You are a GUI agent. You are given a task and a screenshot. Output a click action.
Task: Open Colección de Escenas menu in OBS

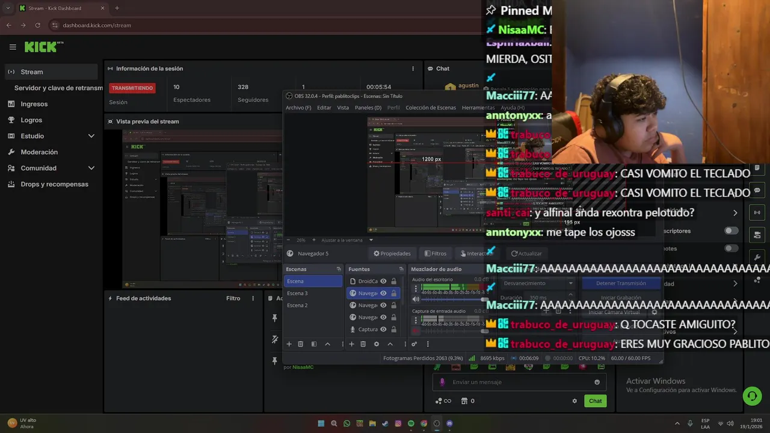tap(431, 108)
